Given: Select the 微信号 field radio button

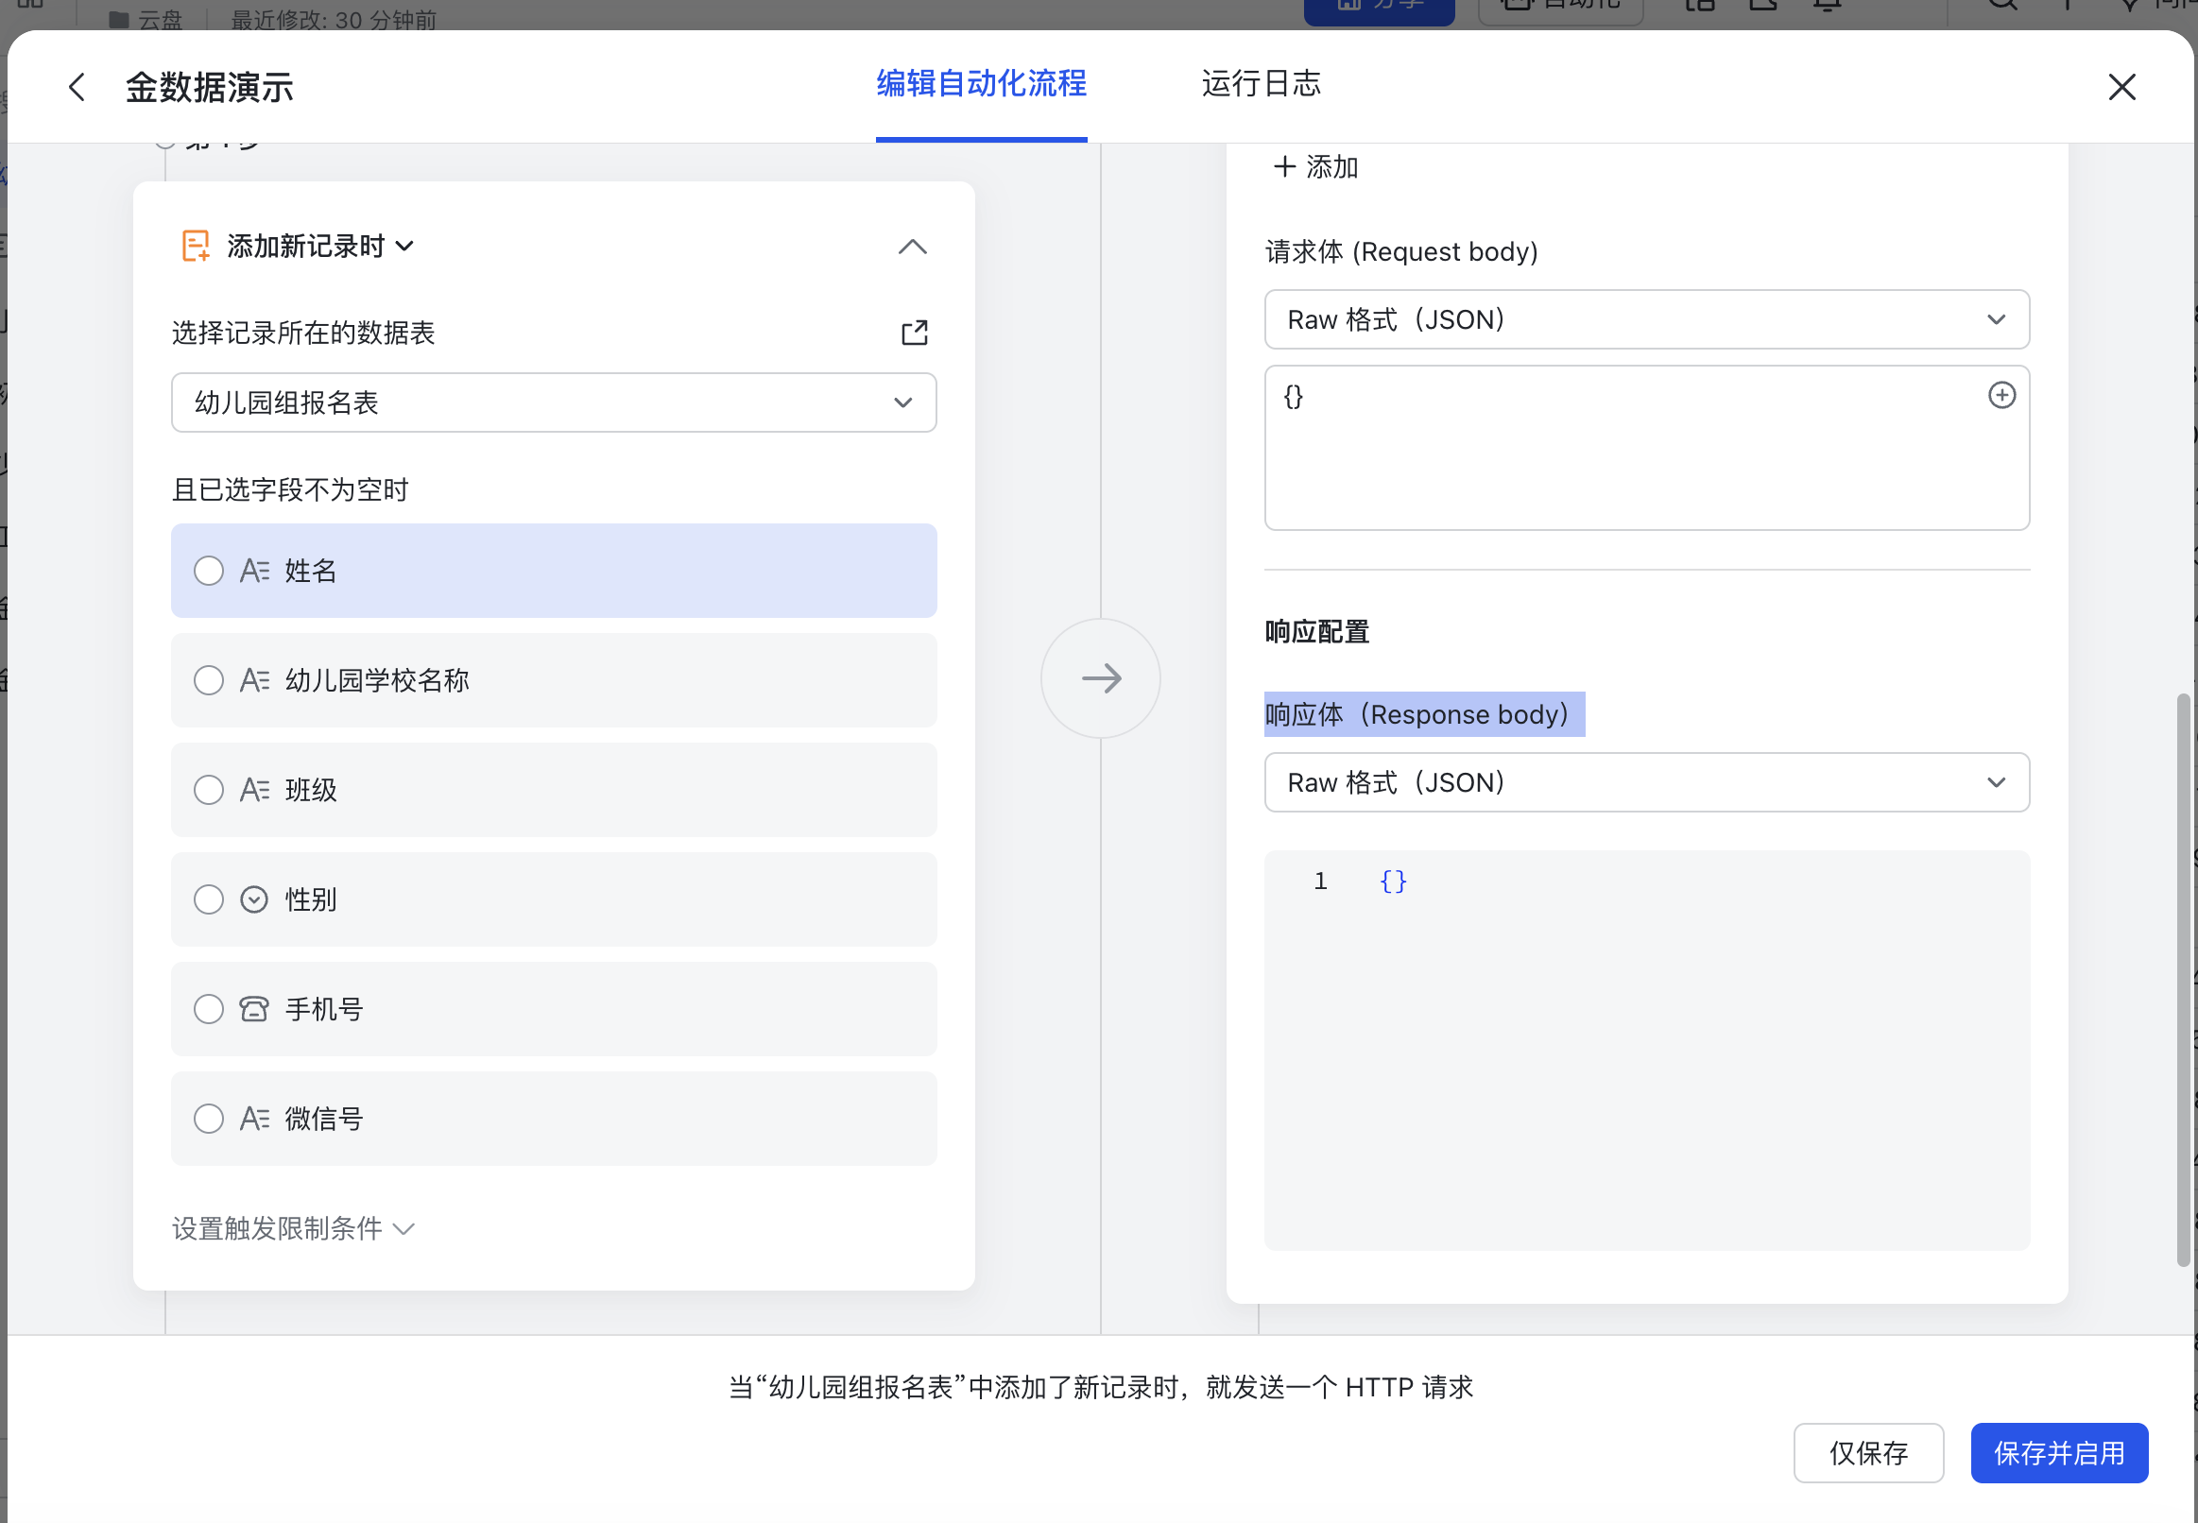Looking at the screenshot, I should pos(208,1119).
